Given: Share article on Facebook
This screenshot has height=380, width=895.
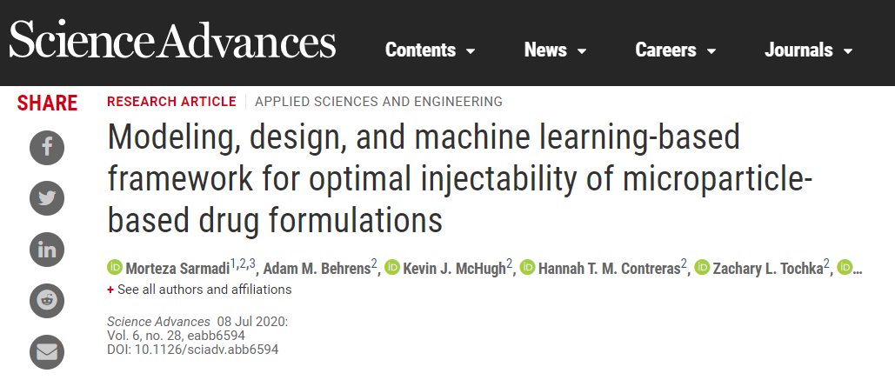Looking at the screenshot, I should (47, 148).
